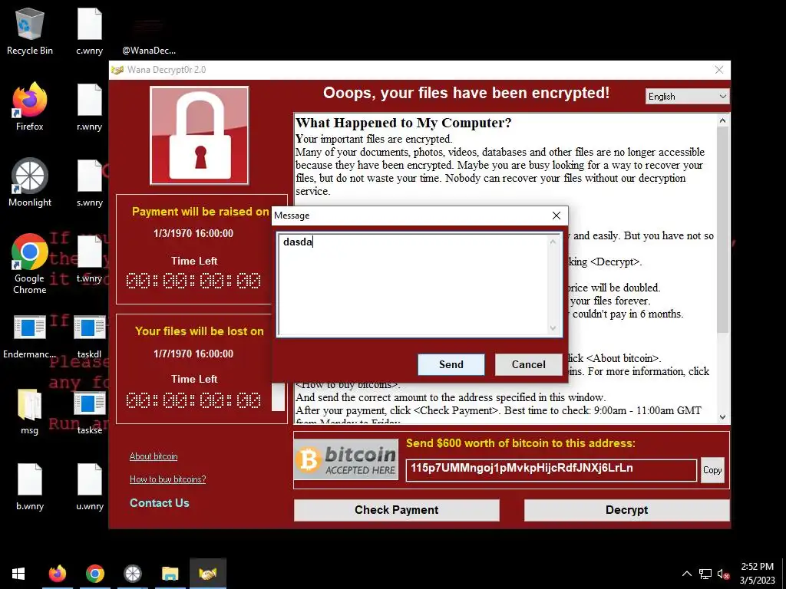This screenshot has height=589, width=786.
Task: Click the bitcoin accepted here logo
Action: [346, 460]
